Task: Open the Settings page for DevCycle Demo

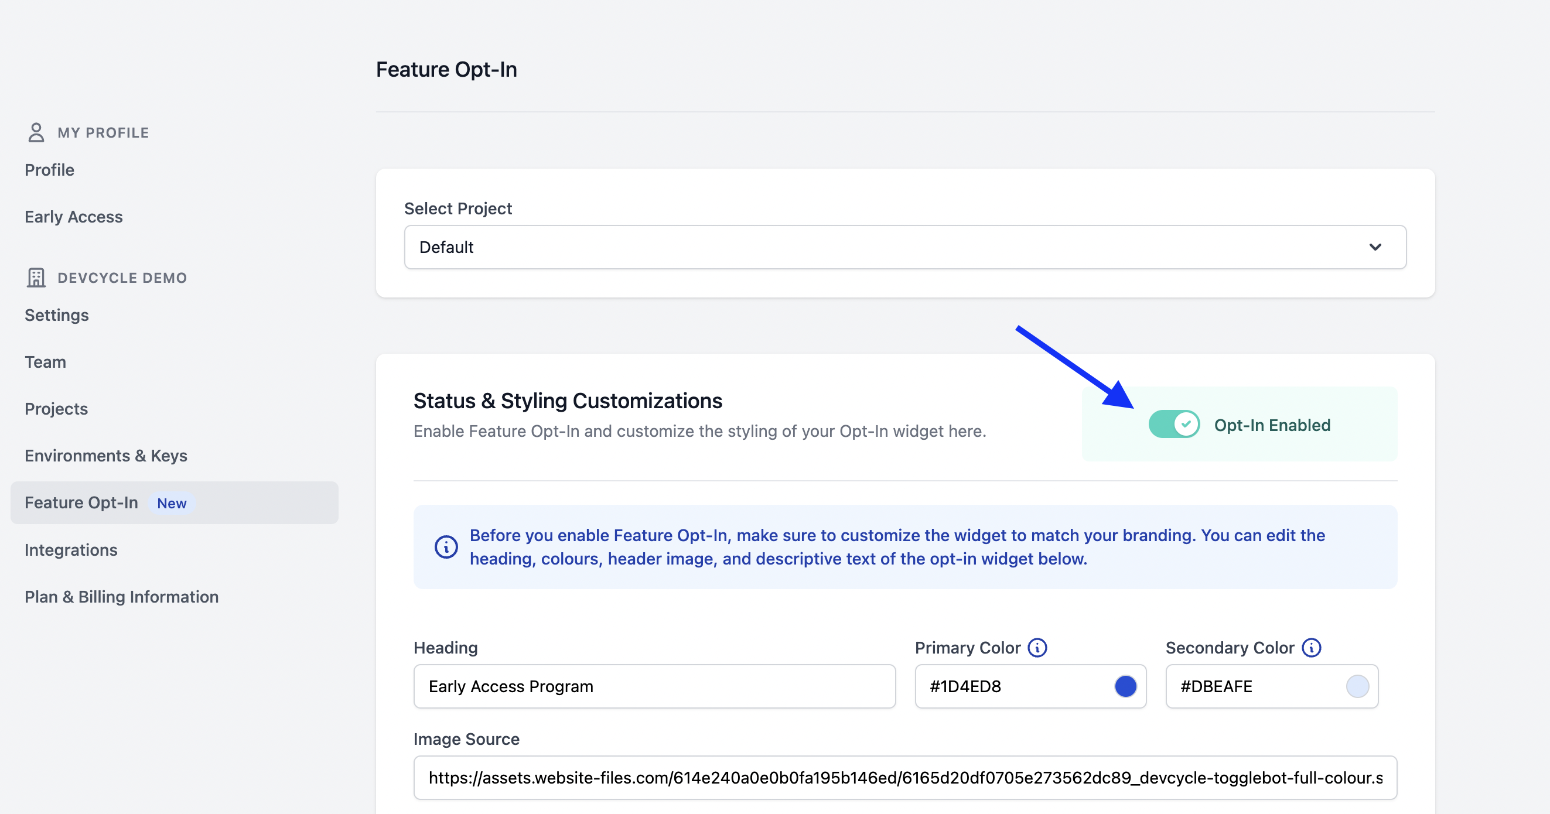Action: 57,314
